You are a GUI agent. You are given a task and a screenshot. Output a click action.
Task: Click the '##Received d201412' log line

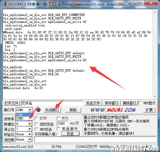19,77
